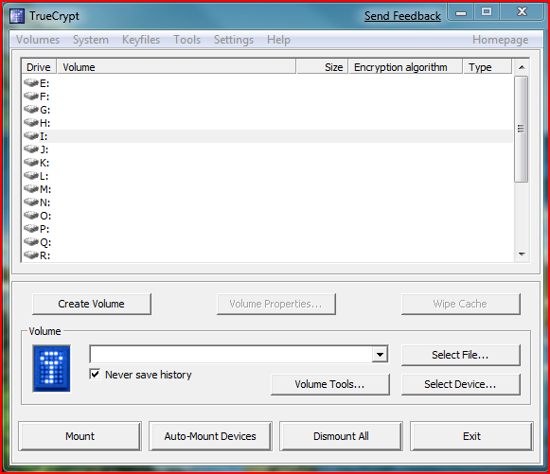Click the Size column header
550x474 pixels.
(x=323, y=67)
